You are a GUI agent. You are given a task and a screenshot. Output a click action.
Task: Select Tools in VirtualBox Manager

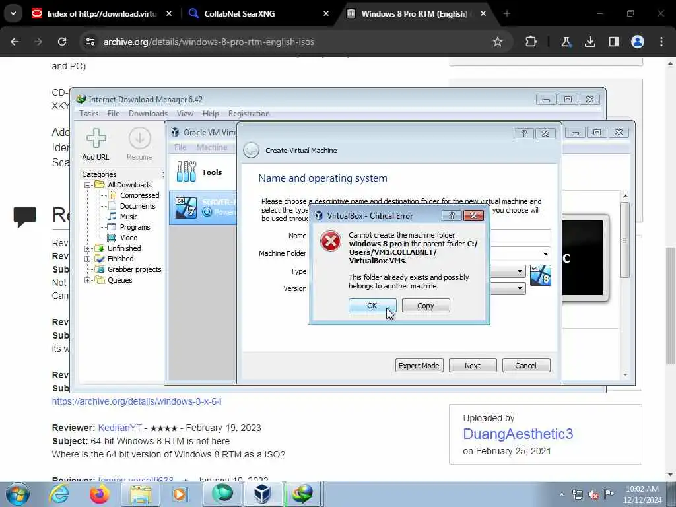coord(203,172)
